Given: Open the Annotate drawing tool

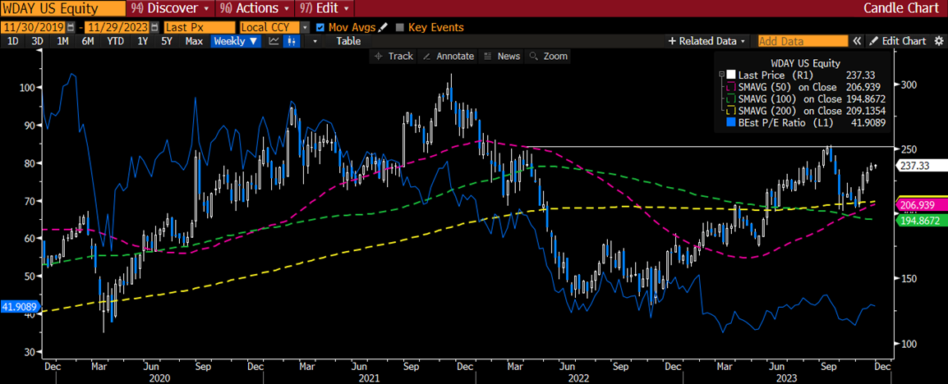Looking at the screenshot, I should coord(449,56).
